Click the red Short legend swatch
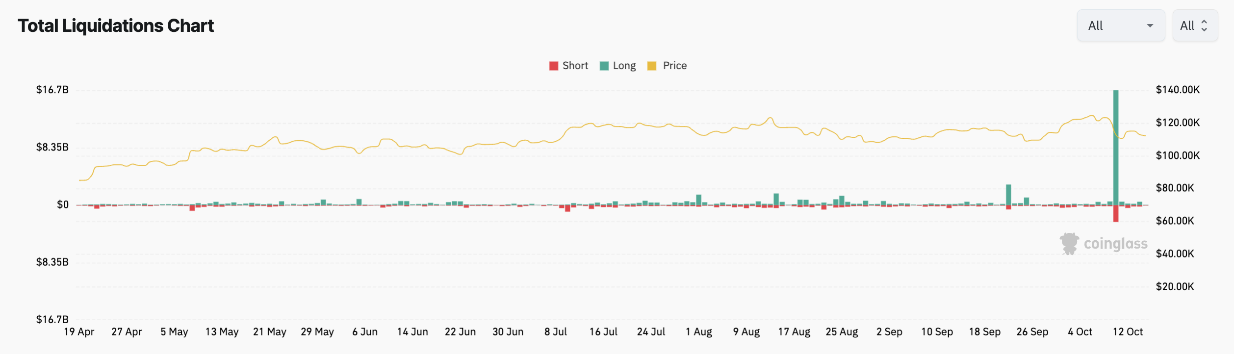Image resolution: width=1234 pixels, height=354 pixels. [554, 66]
